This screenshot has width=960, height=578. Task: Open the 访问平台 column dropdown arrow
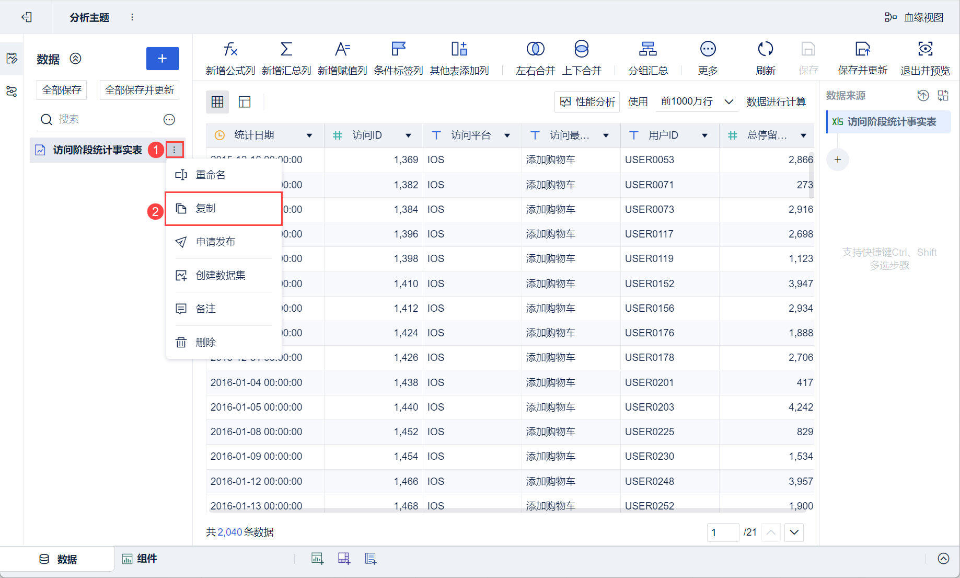tap(507, 135)
